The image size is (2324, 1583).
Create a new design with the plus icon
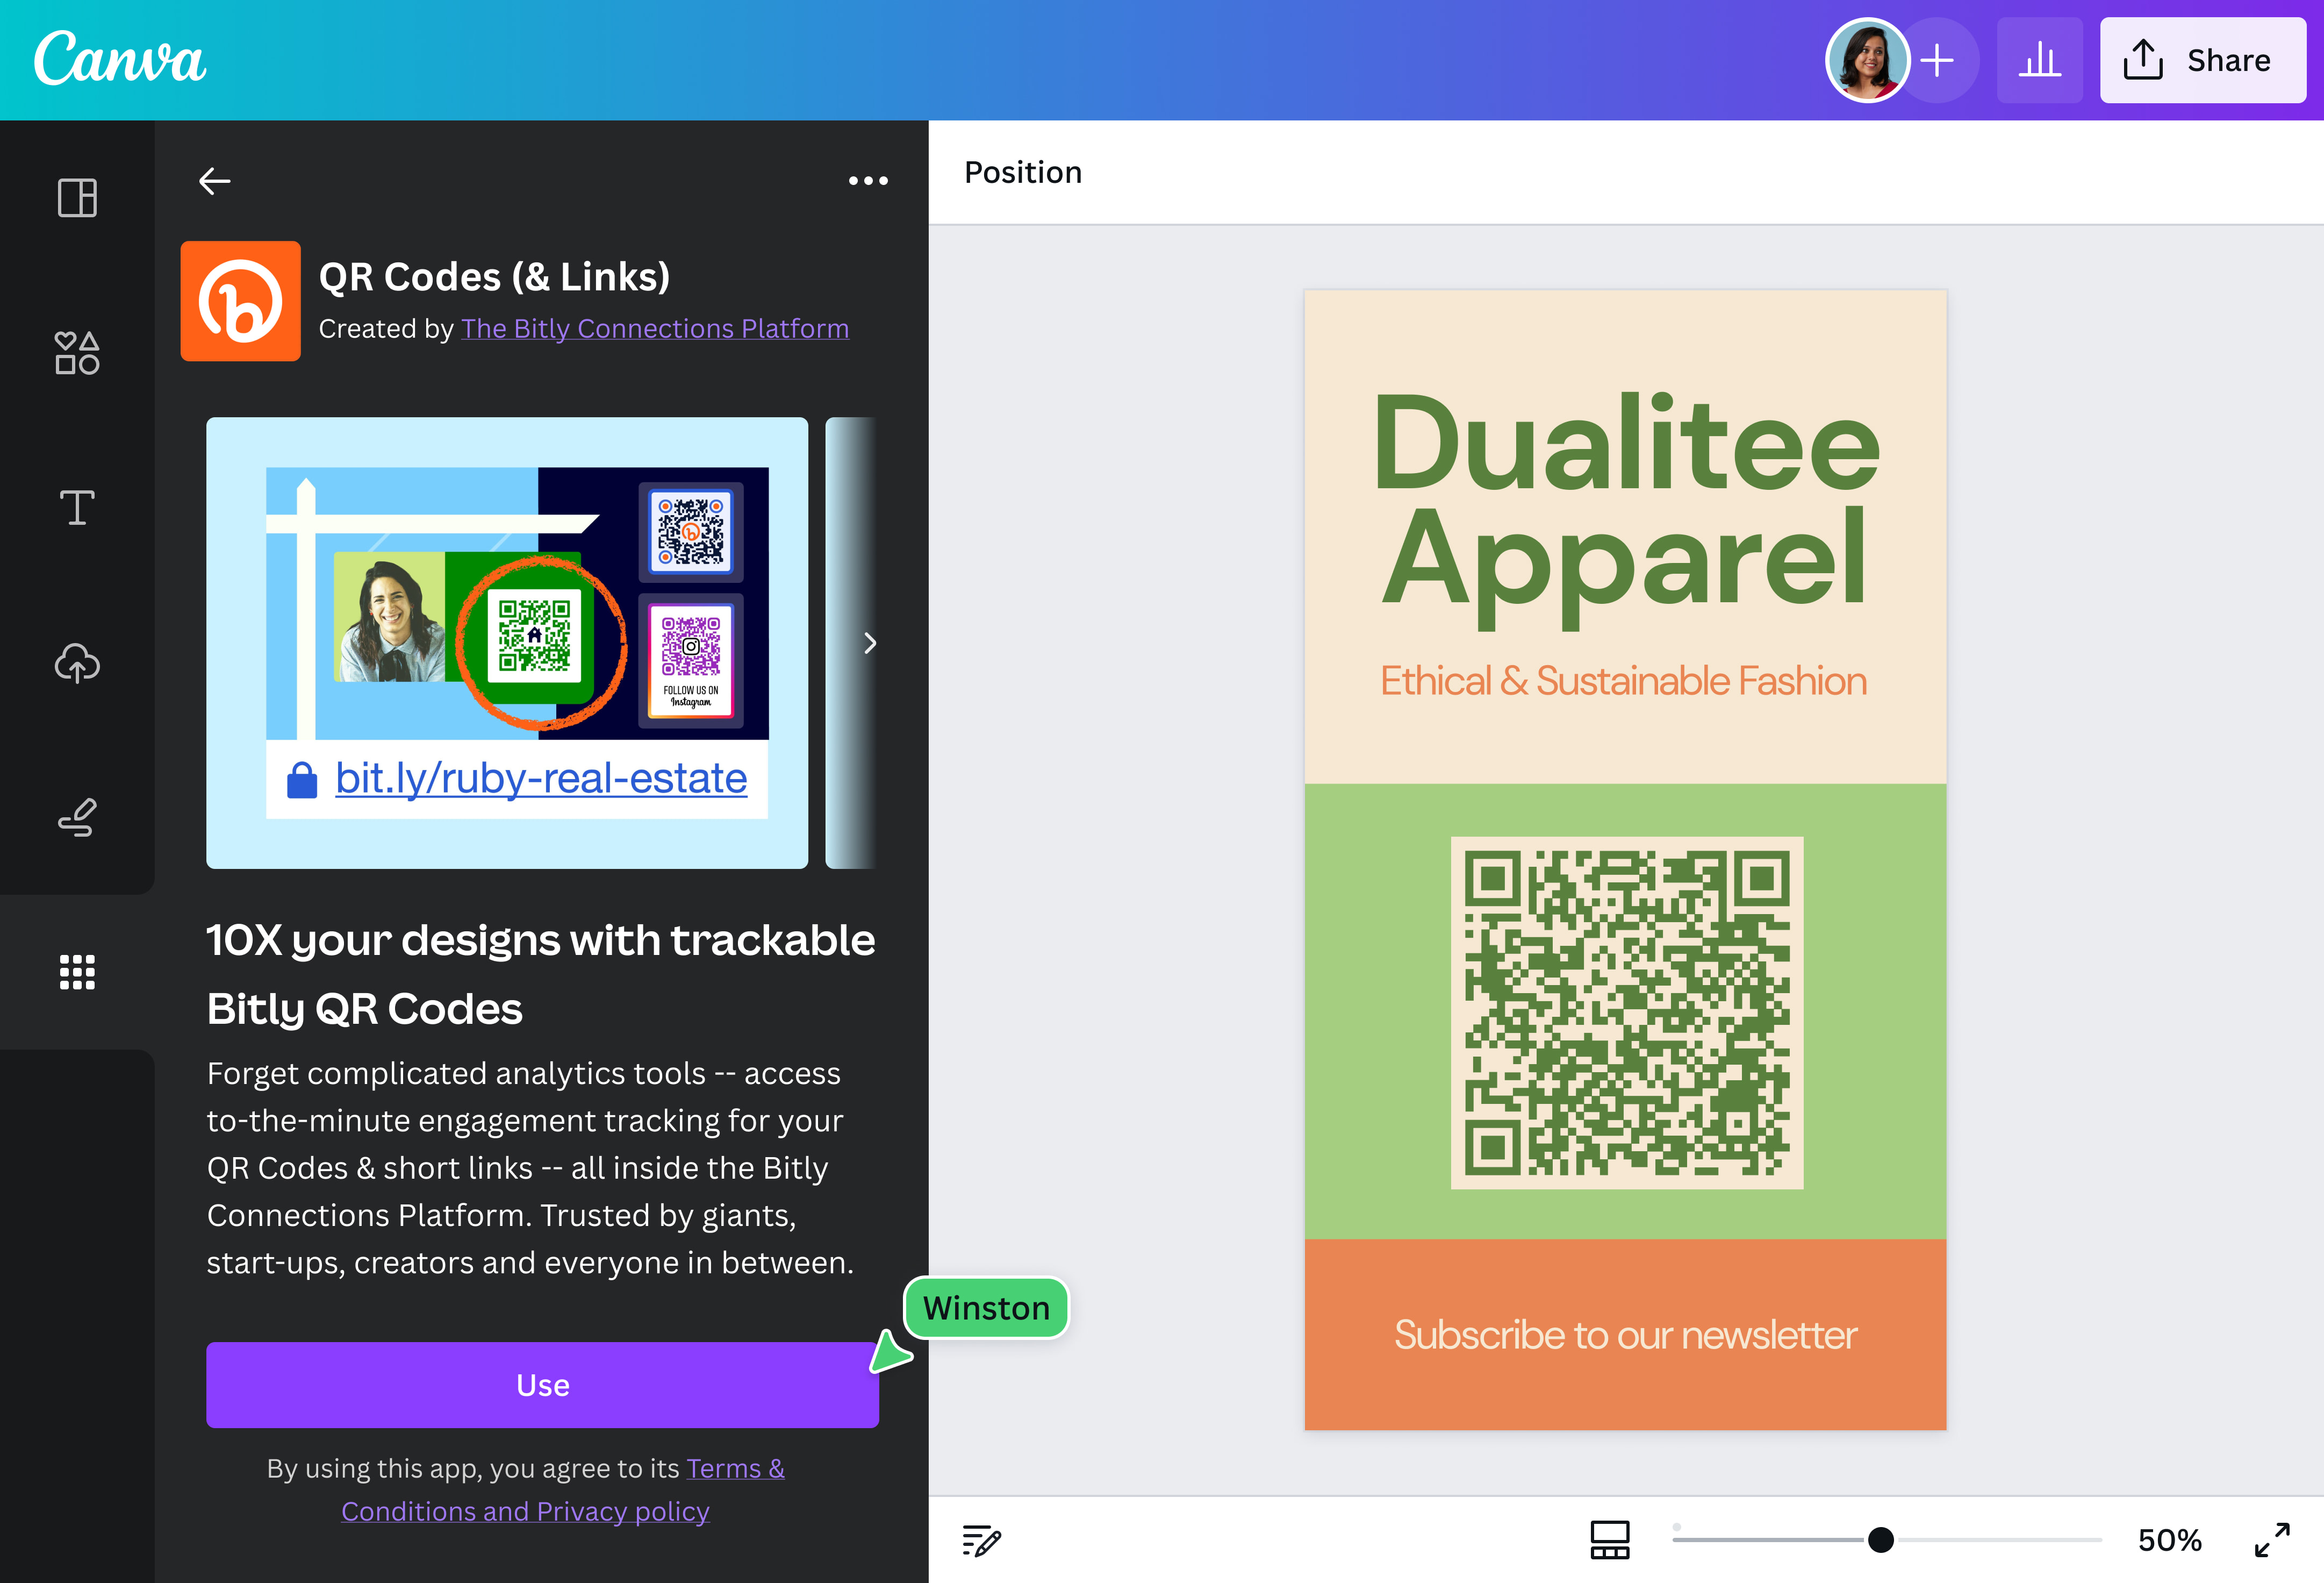(x=1938, y=60)
